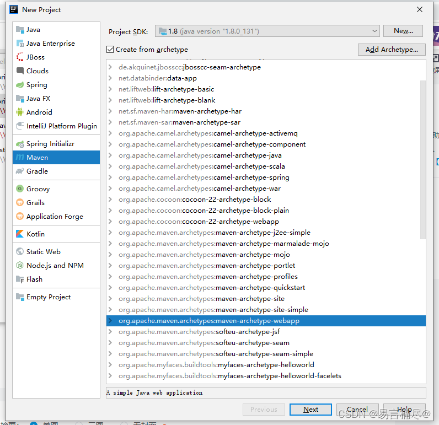439x425 pixels.
Task: Click the New... SDK button
Action: click(x=403, y=31)
